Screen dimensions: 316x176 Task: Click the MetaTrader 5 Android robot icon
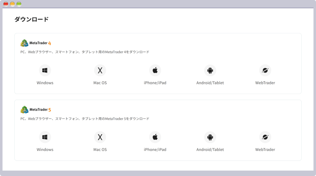pyautogui.click(x=210, y=137)
